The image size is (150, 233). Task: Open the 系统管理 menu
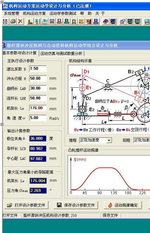pyautogui.click(x=11, y=13)
